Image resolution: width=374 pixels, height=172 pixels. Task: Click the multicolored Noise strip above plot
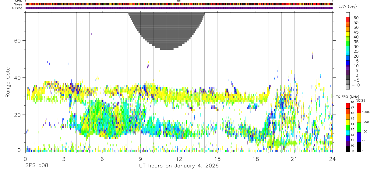coord(179,4)
